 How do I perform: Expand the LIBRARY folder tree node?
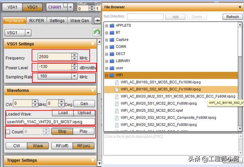tap(106, 61)
